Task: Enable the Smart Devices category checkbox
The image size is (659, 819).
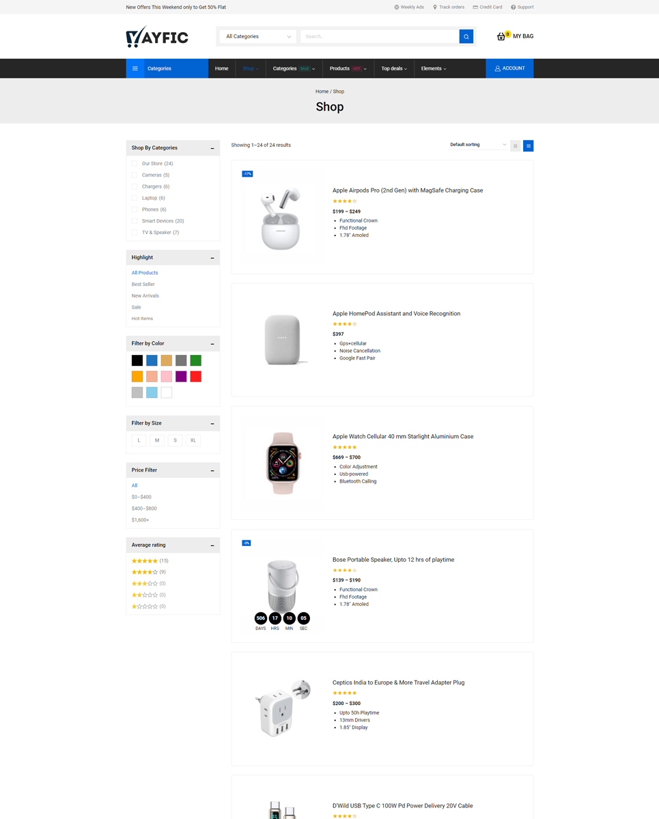Action: (x=135, y=221)
